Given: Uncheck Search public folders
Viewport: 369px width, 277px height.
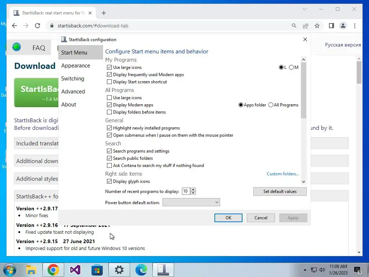Looking at the screenshot, I should click(x=109, y=158).
